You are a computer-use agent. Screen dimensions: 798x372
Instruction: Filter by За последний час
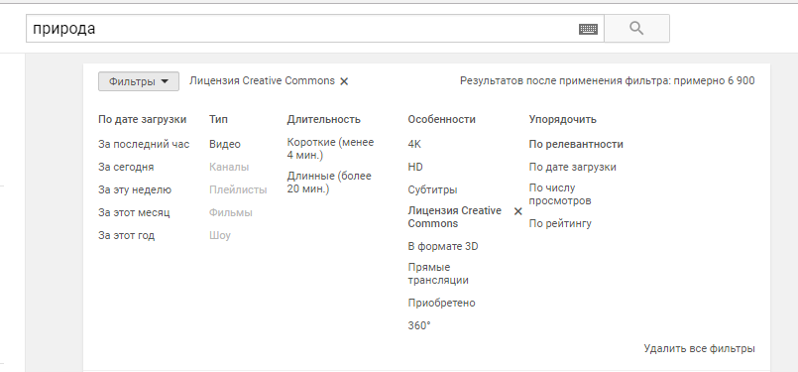coord(144,144)
